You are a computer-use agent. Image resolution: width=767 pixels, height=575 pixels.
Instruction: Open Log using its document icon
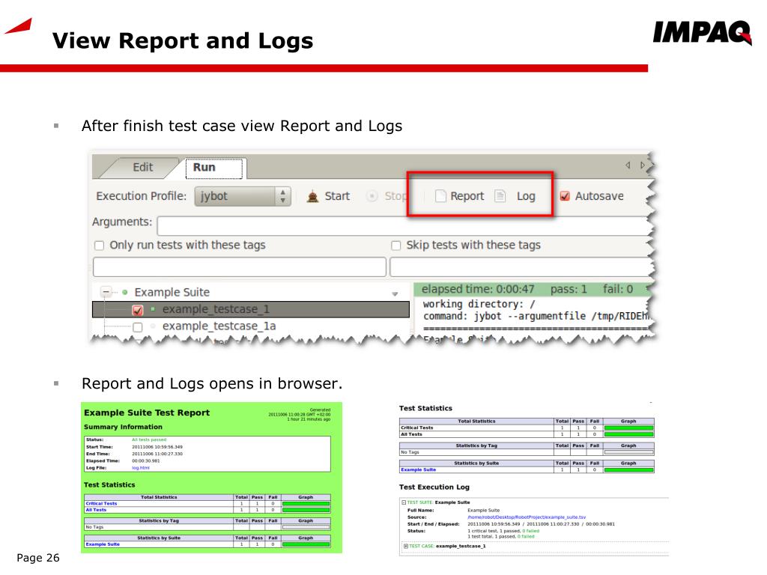click(500, 196)
